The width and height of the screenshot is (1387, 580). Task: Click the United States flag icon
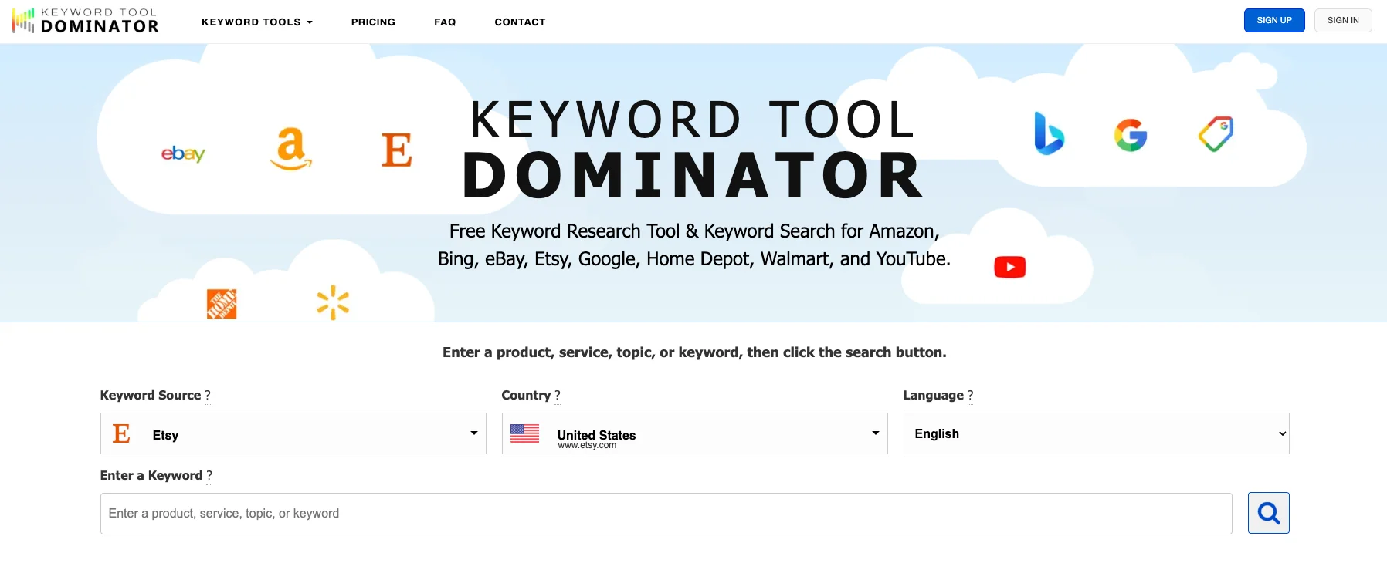pos(525,433)
